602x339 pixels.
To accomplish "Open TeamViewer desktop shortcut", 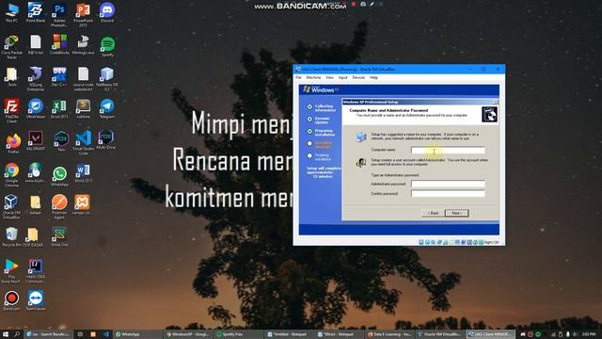I will (36, 300).
